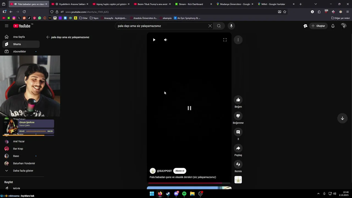352x198 pixels.
Task: Open the three-dot more options menu
Action: click(238, 40)
